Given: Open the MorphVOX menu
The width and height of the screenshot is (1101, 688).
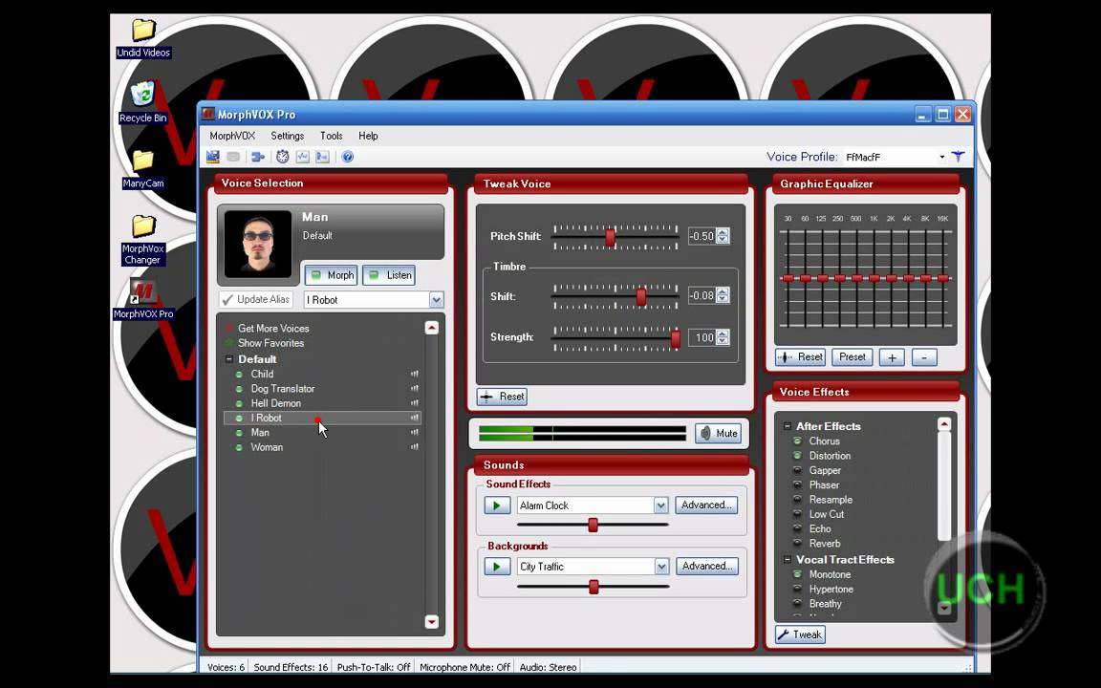Looking at the screenshot, I should point(232,136).
